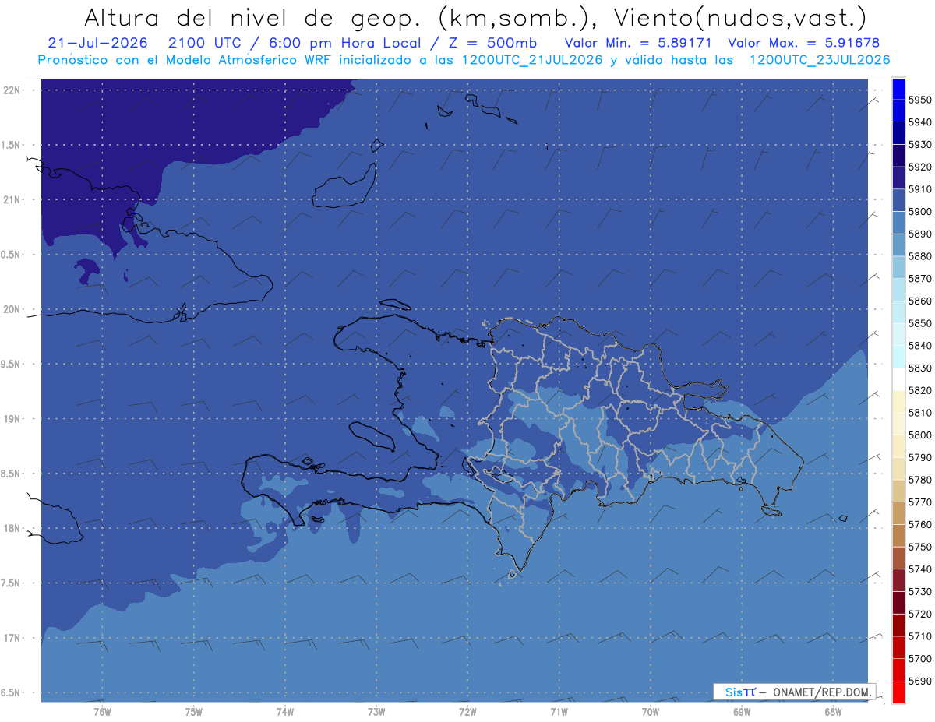This screenshot has height=722, width=935.
Task: Click the legend value '5730'
Action: point(919,592)
